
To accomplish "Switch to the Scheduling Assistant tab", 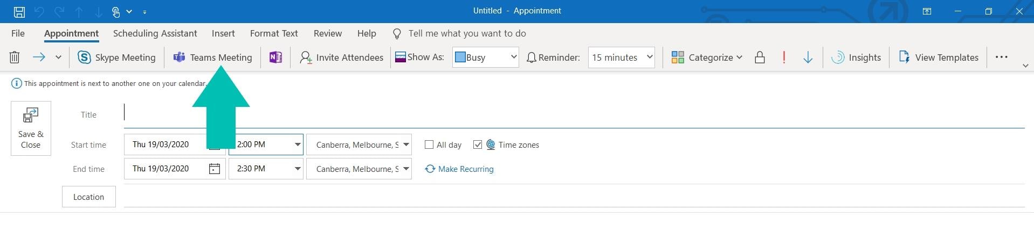I will click(155, 33).
